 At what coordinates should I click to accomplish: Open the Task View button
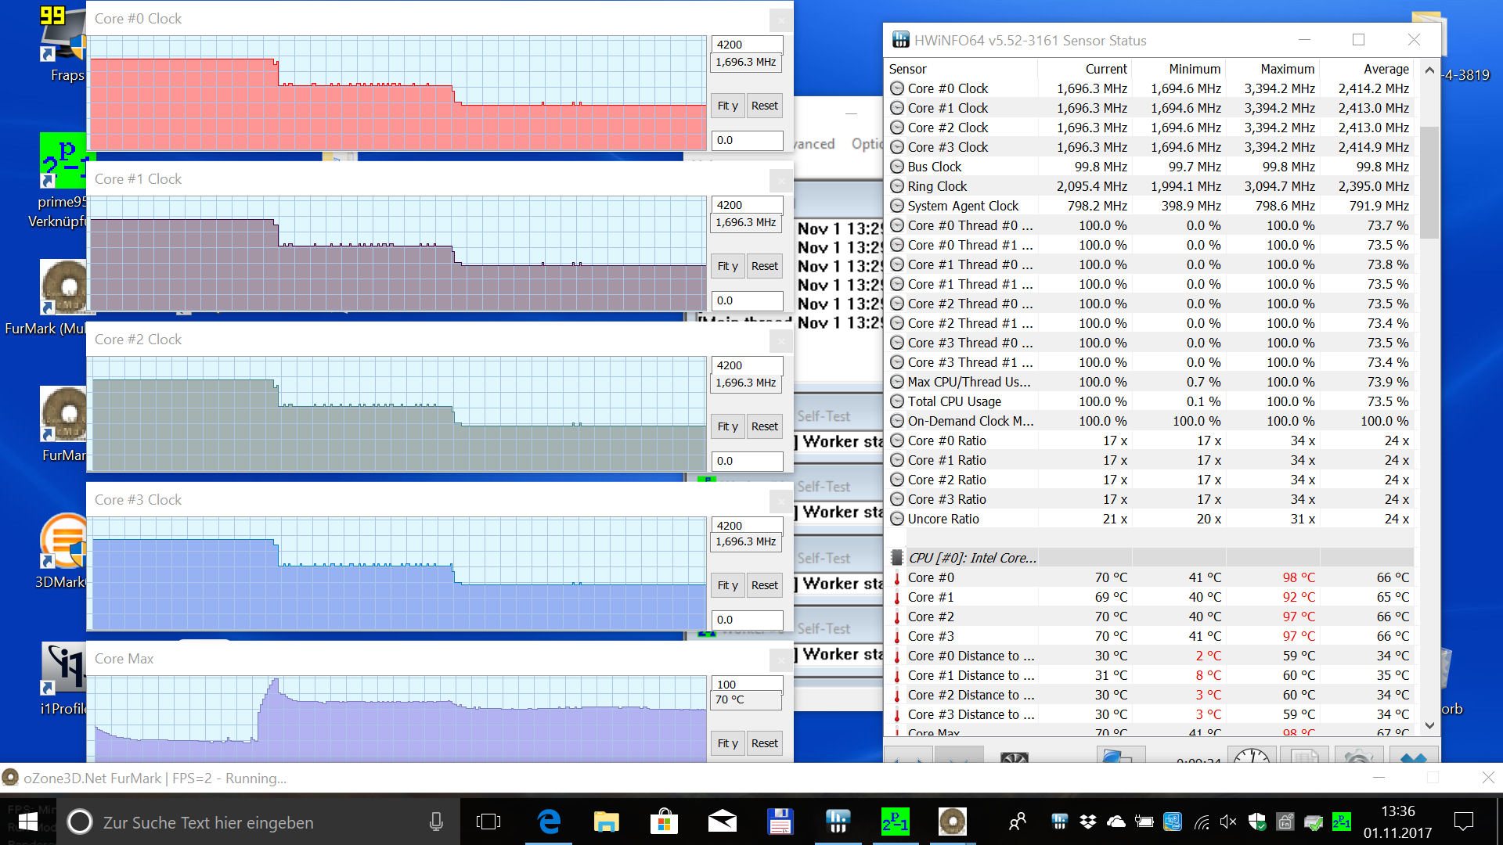[488, 822]
